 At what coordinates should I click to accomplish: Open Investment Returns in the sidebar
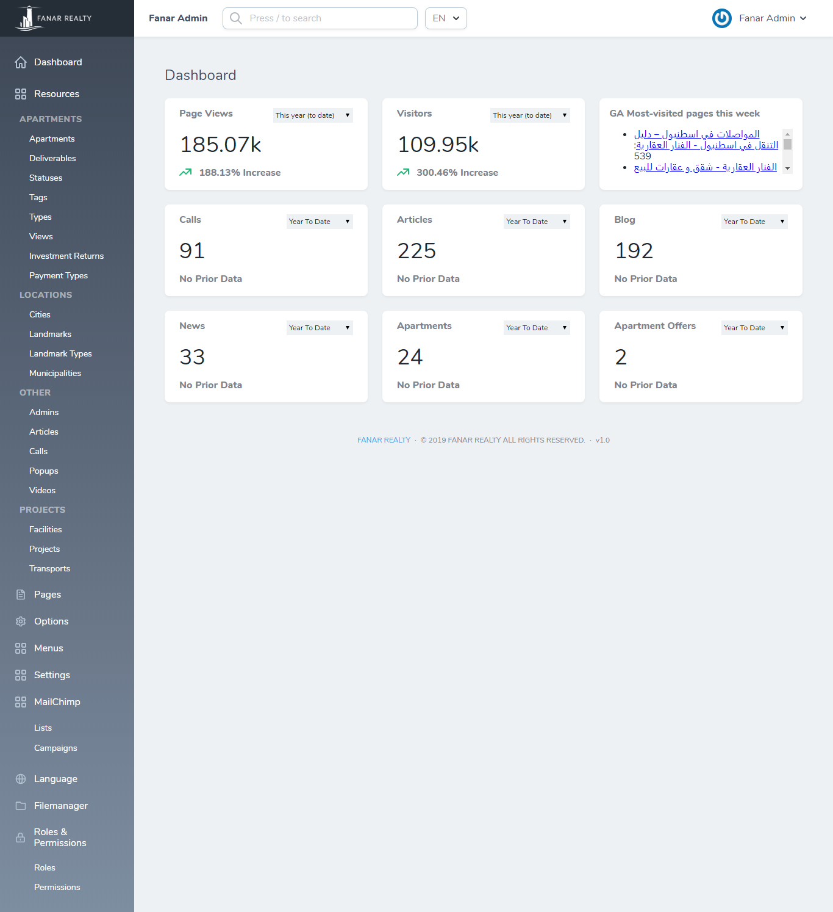pyautogui.click(x=66, y=256)
